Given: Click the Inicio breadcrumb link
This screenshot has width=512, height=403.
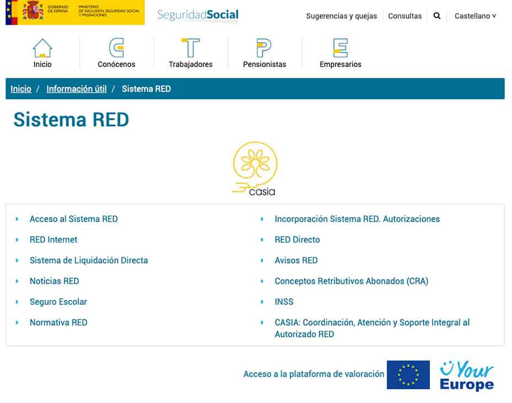Looking at the screenshot, I should coord(21,89).
